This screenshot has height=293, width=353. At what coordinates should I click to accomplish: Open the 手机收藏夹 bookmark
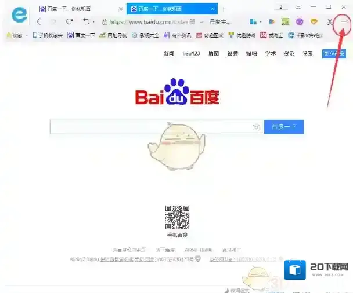click(x=48, y=35)
